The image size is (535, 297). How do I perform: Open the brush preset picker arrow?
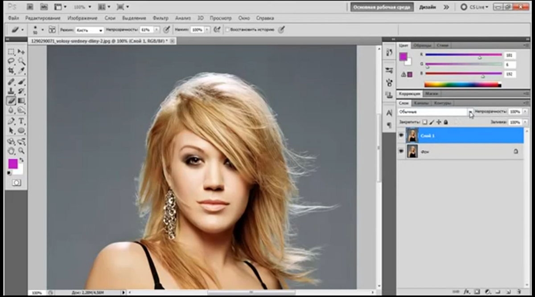[42, 30]
